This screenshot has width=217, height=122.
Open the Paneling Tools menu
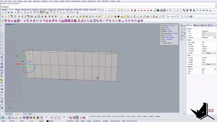76,1
